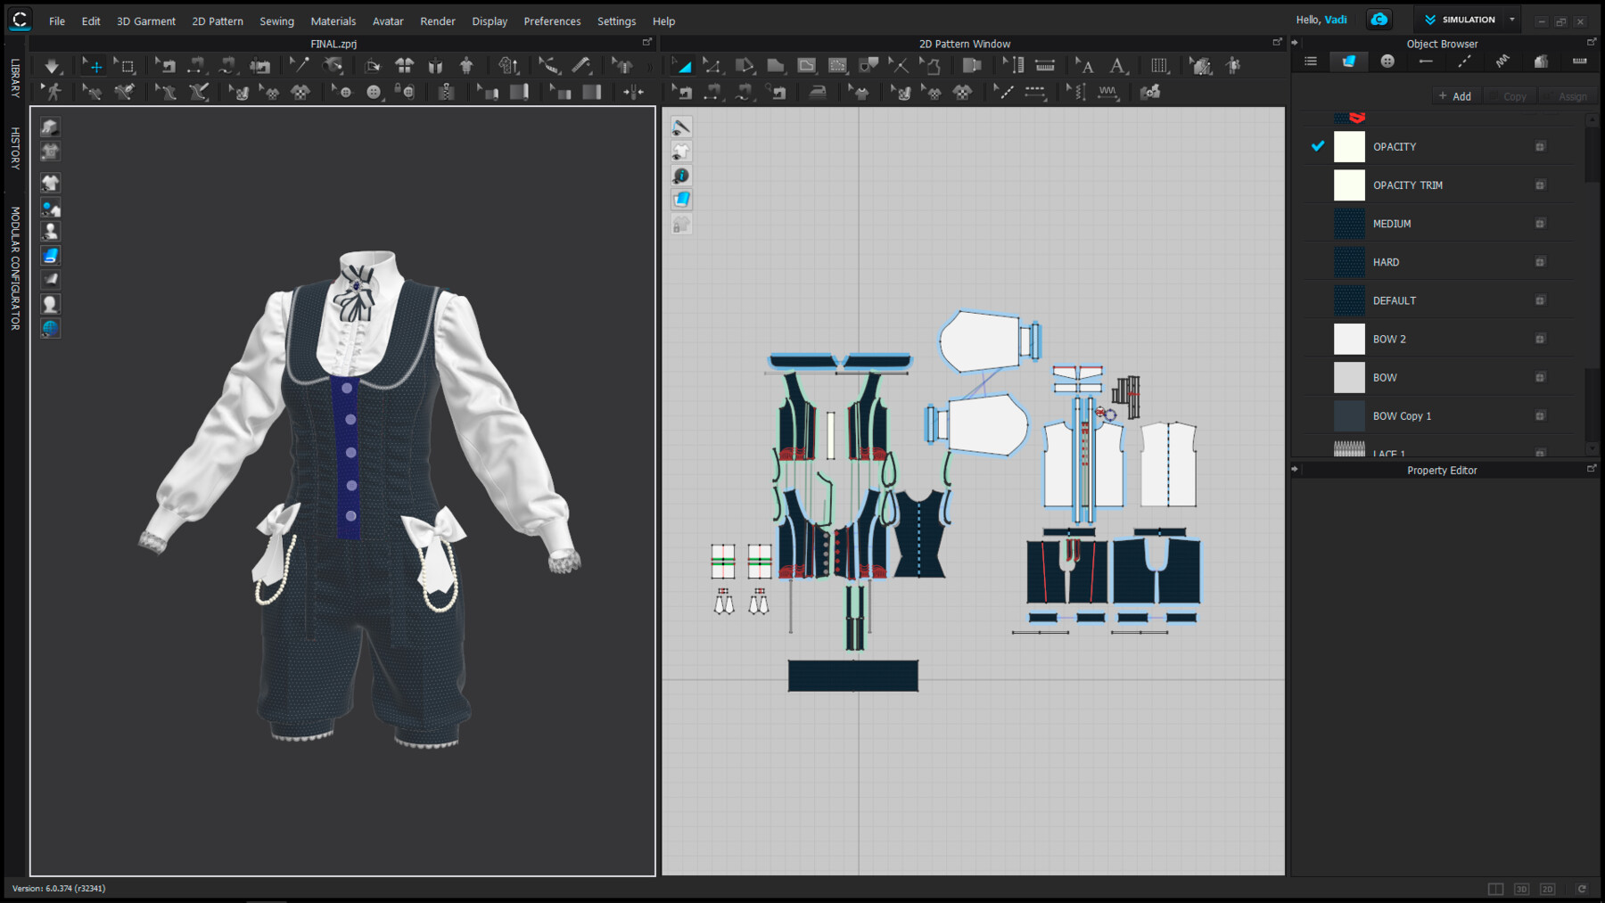
Task: Select the Zipper tool
Action: pos(445,92)
